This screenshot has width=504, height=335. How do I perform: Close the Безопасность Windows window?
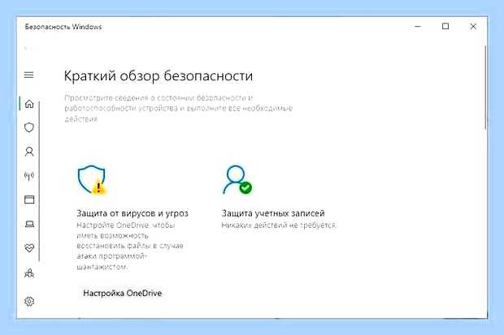tap(473, 26)
